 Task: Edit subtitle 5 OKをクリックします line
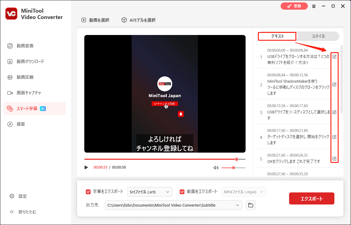point(334,158)
